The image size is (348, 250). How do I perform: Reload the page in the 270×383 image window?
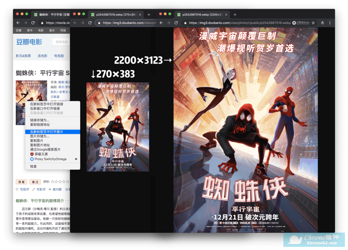click(x=90, y=23)
